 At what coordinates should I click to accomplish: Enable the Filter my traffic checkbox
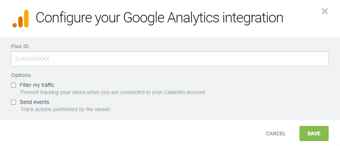(13, 85)
